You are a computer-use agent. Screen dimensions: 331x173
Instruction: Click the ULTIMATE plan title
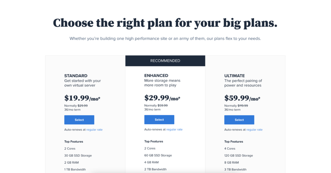(x=235, y=76)
